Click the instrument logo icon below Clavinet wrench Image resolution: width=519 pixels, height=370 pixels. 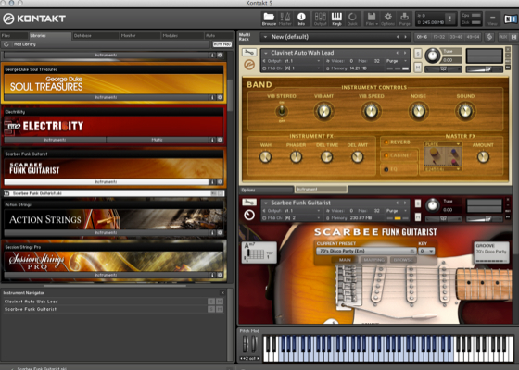(x=249, y=65)
